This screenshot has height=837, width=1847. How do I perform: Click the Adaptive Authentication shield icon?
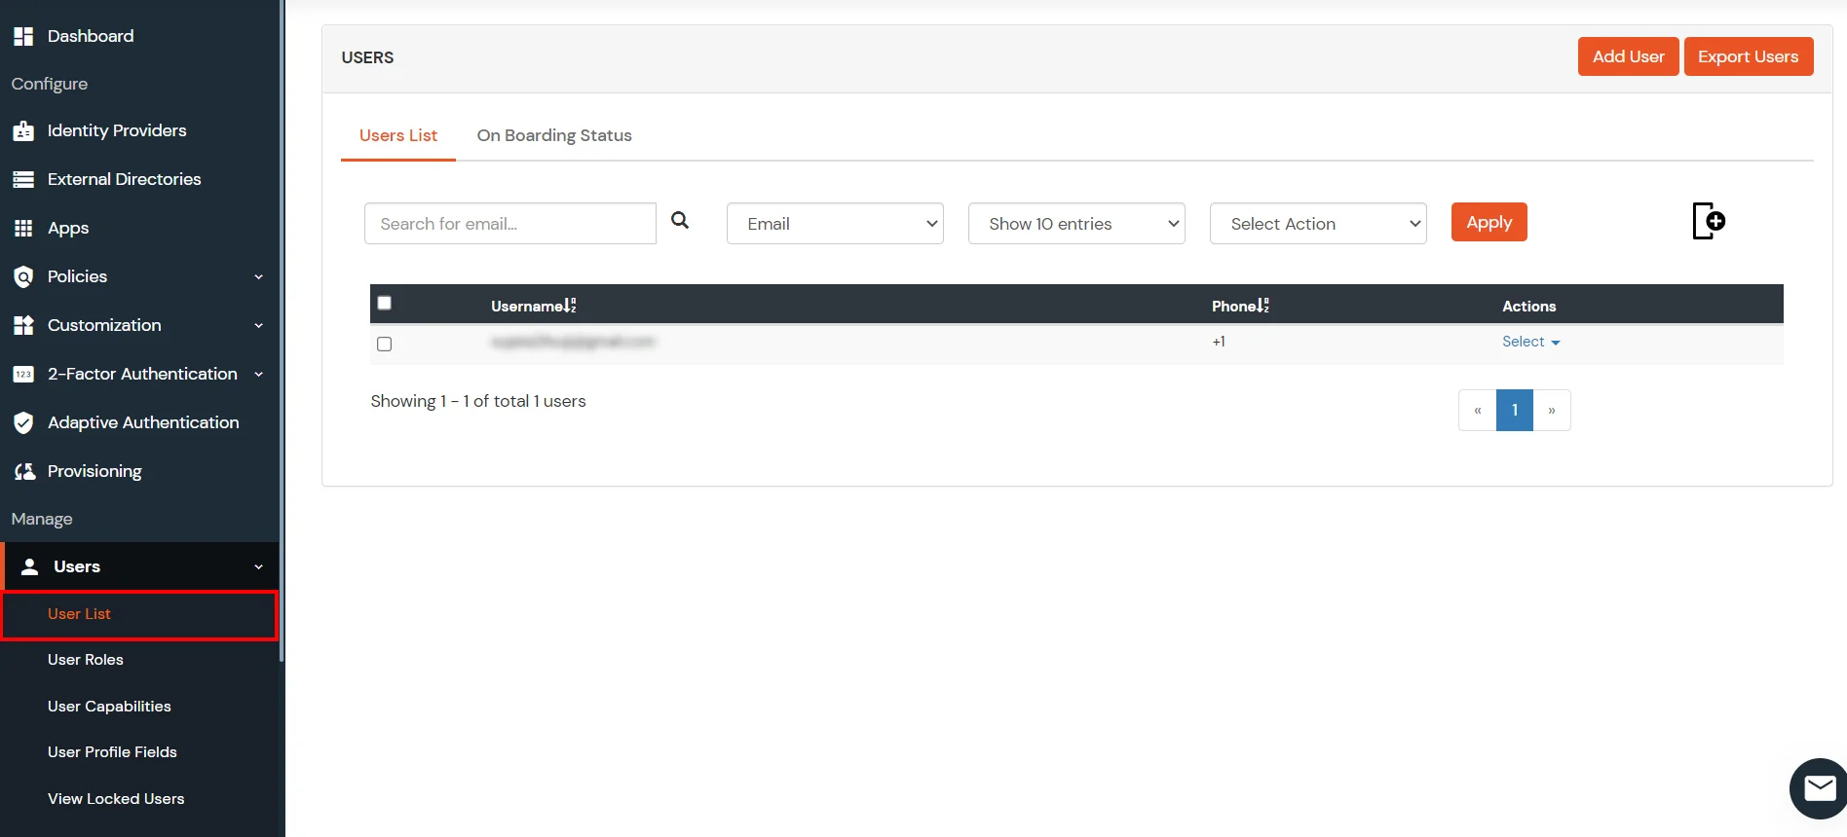pyautogui.click(x=23, y=422)
